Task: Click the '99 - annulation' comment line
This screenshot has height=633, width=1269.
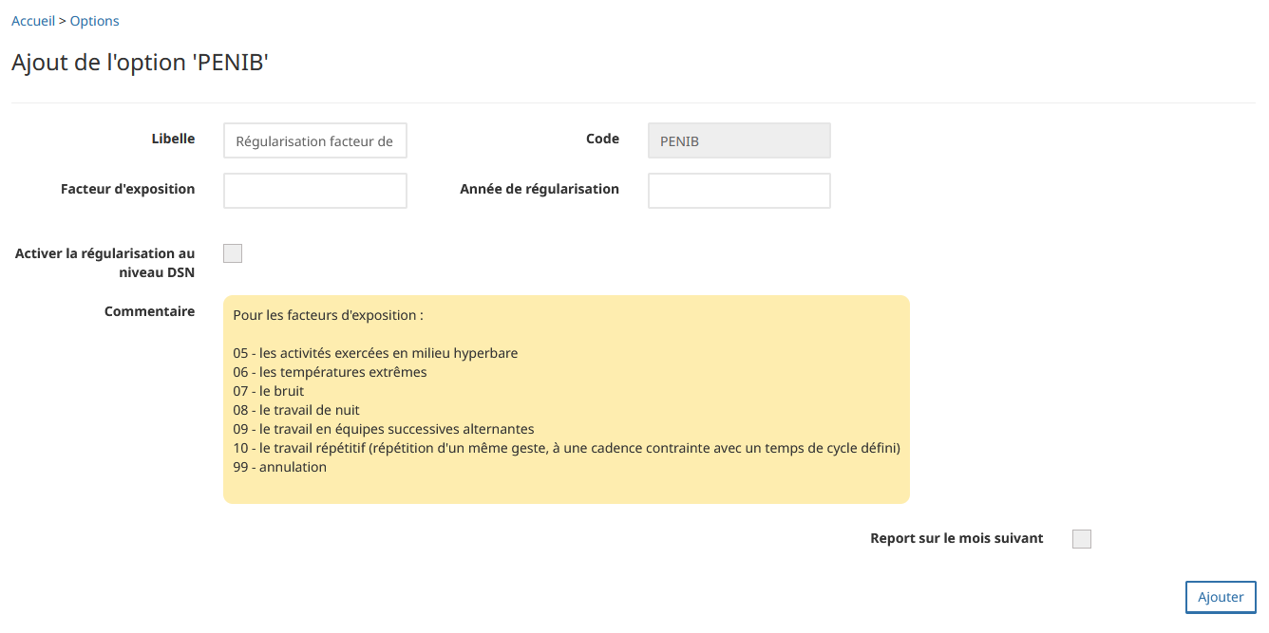Action: point(279,467)
